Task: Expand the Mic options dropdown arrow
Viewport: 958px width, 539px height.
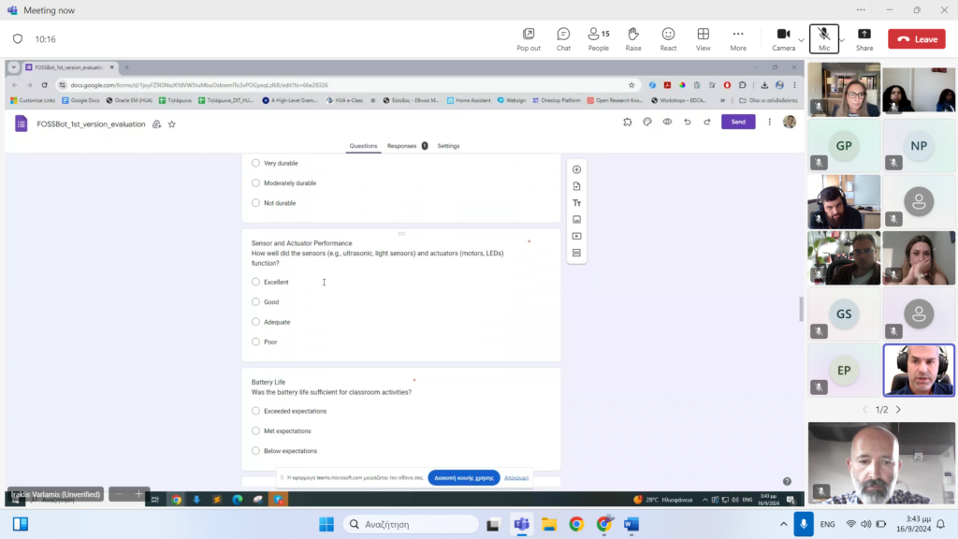Action: pos(842,40)
